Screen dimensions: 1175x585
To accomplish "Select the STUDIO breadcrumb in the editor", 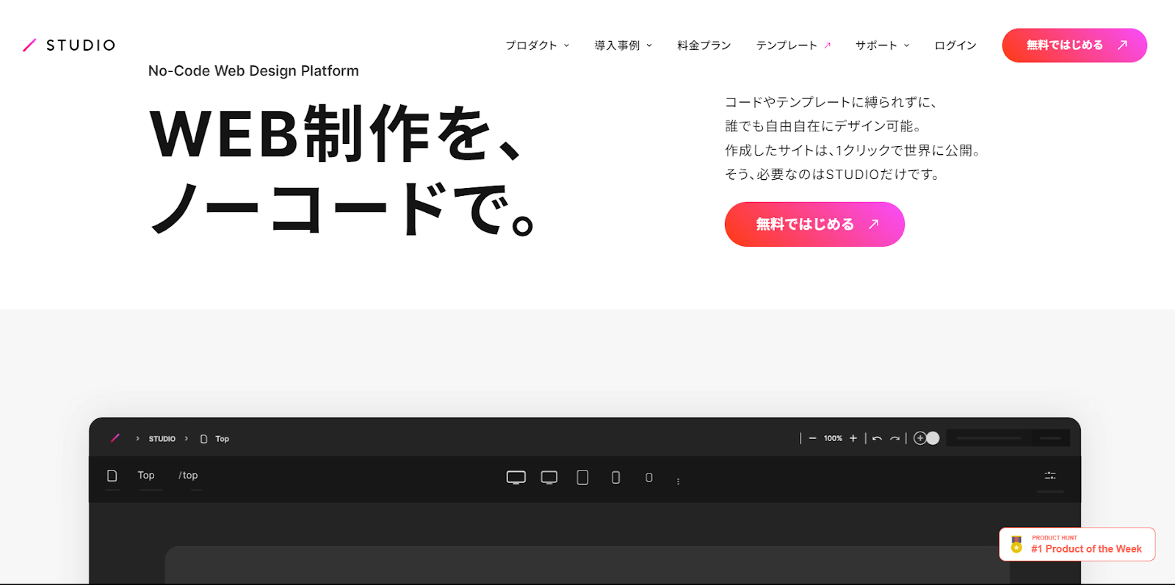I will click(x=162, y=439).
